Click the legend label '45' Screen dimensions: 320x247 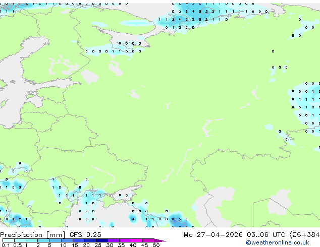pyautogui.click(x=144, y=245)
